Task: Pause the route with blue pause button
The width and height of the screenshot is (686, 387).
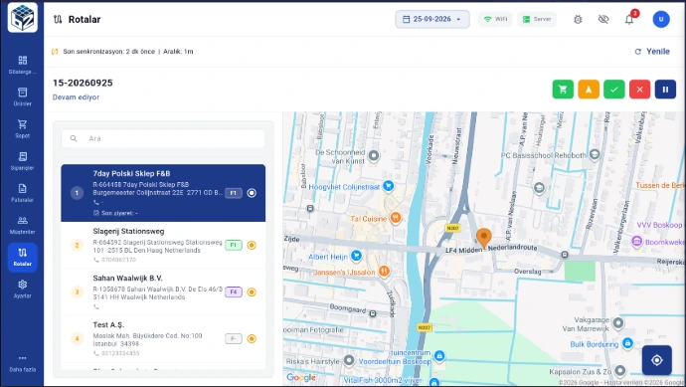Action: click(x=665, y=90)
